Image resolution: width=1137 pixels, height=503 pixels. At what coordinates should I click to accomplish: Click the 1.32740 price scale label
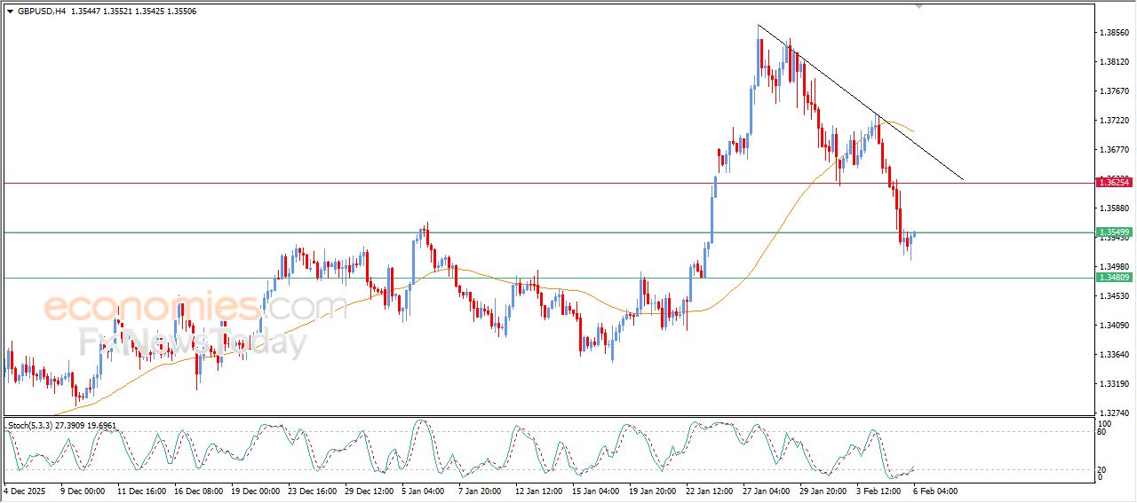(1114, 413)
